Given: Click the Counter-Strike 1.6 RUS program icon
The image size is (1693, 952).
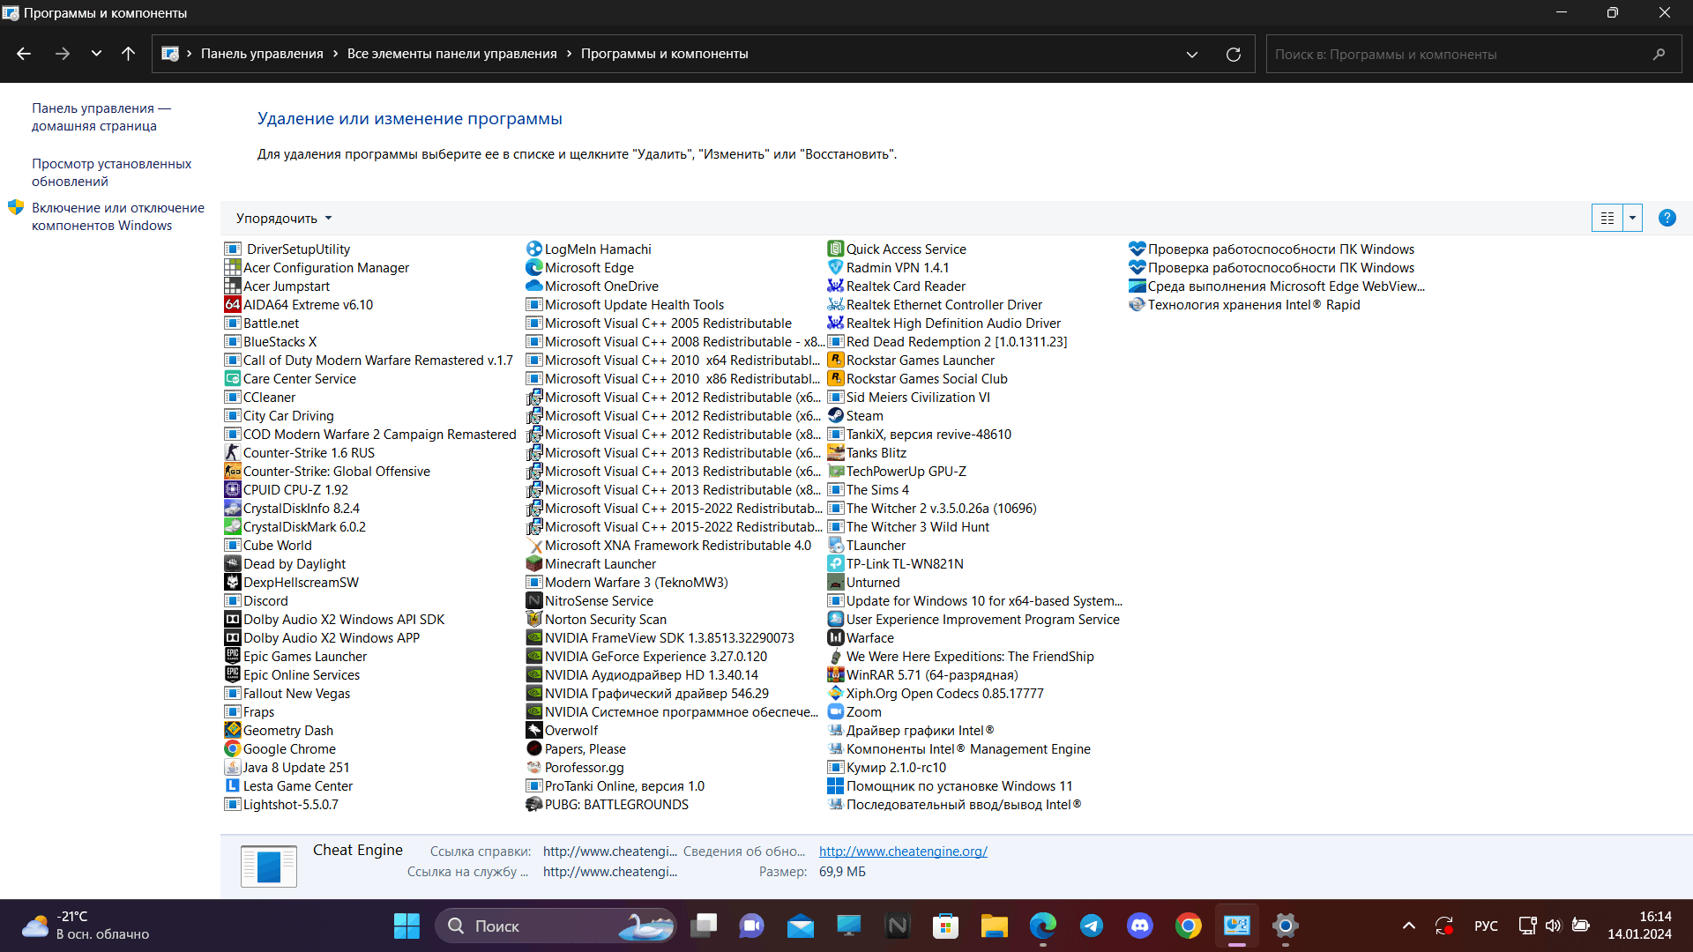Looking at the screenshot, I should 233,453.
